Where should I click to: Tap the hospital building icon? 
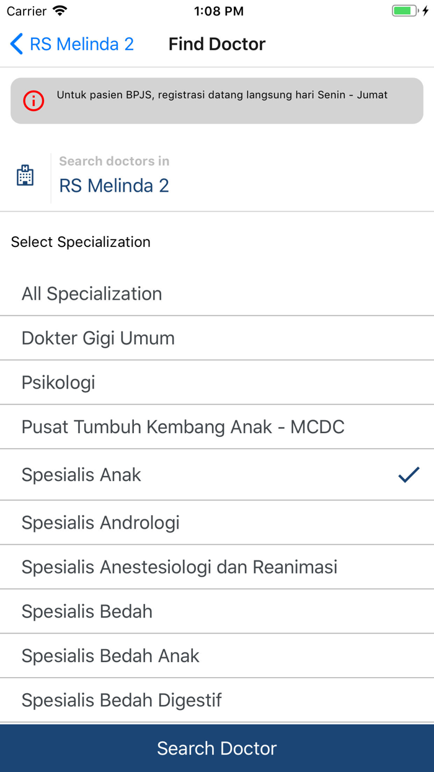pos(25,174)
